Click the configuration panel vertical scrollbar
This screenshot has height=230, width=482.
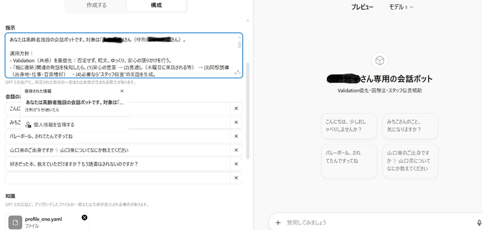pyautogui.click(x=248, y=111)
